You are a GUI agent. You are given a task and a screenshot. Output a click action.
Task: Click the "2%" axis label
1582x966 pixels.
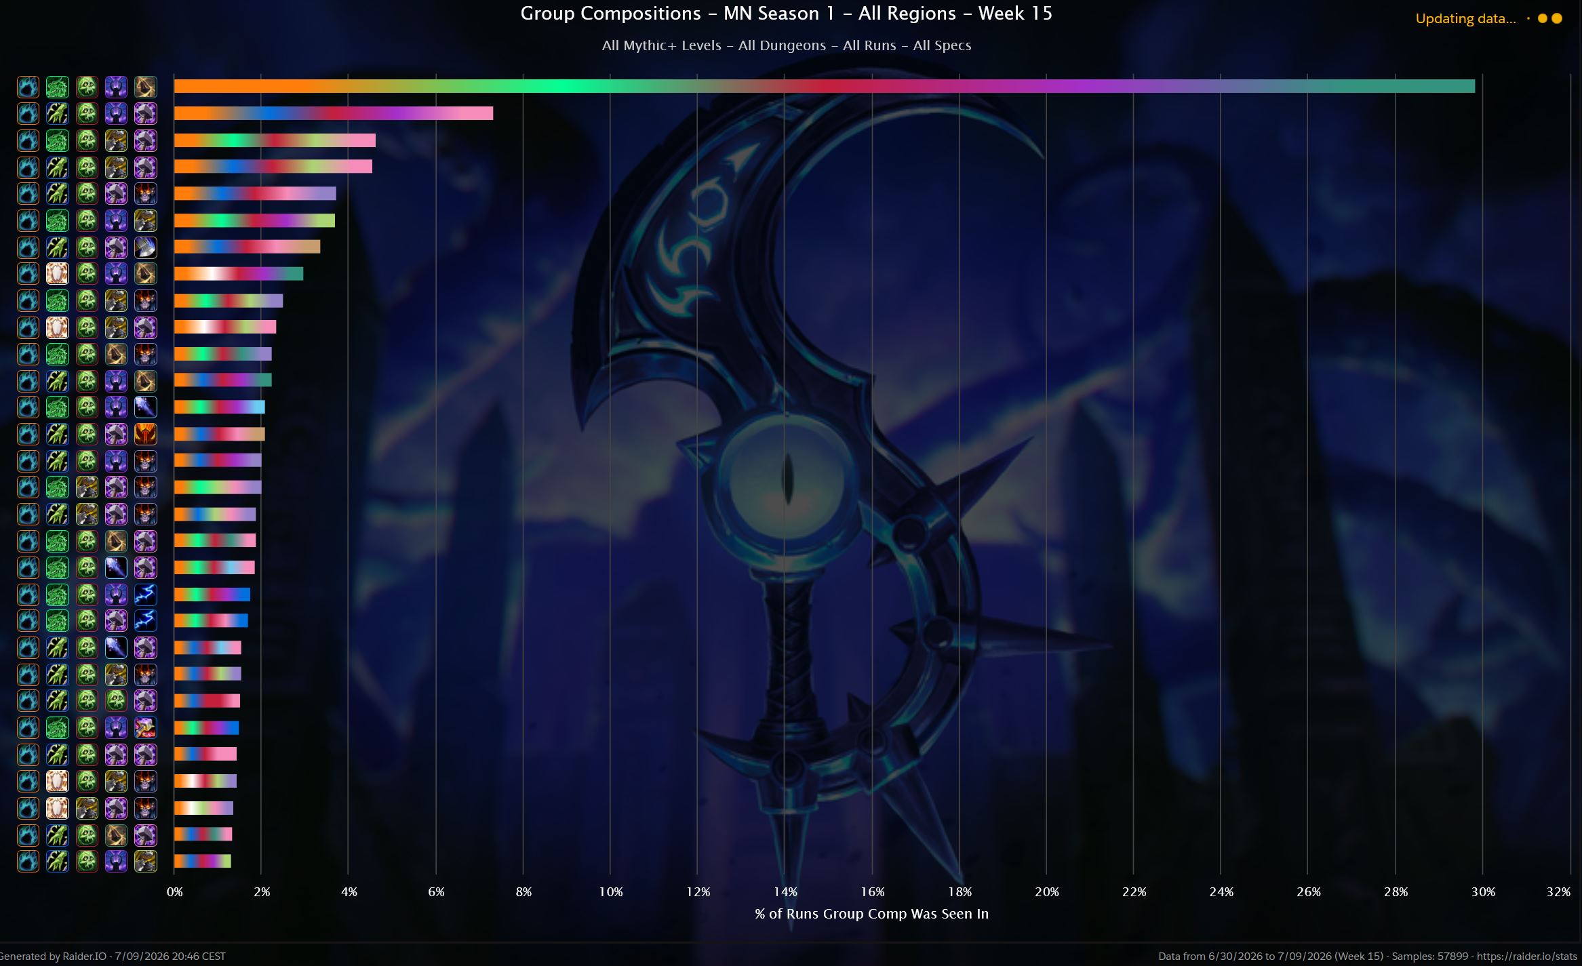(262, 892)
